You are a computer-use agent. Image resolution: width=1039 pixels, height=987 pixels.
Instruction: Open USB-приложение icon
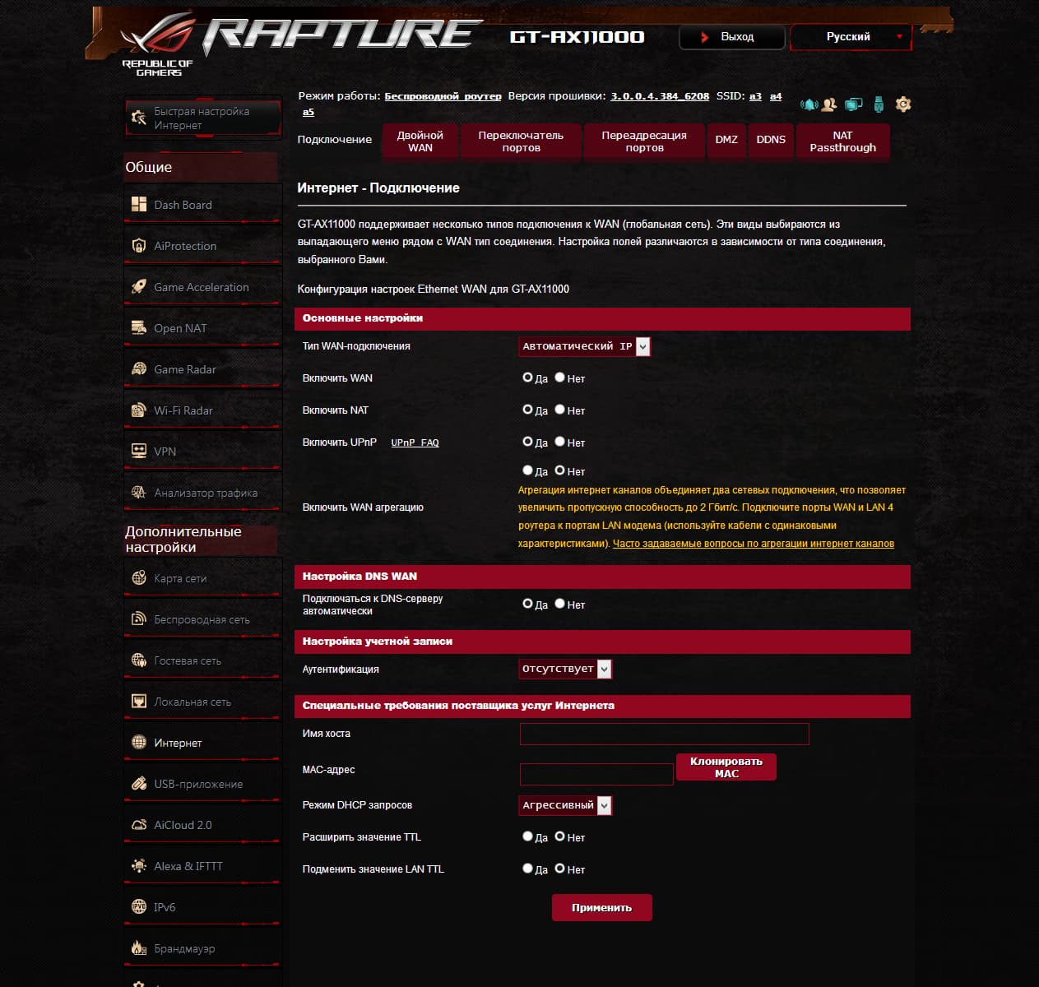[138, 783]
